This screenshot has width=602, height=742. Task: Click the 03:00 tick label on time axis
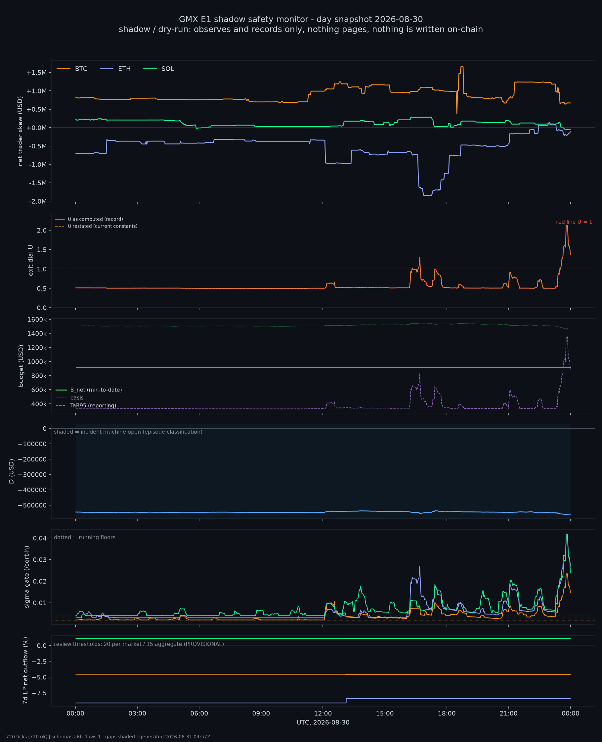[137, 714]
